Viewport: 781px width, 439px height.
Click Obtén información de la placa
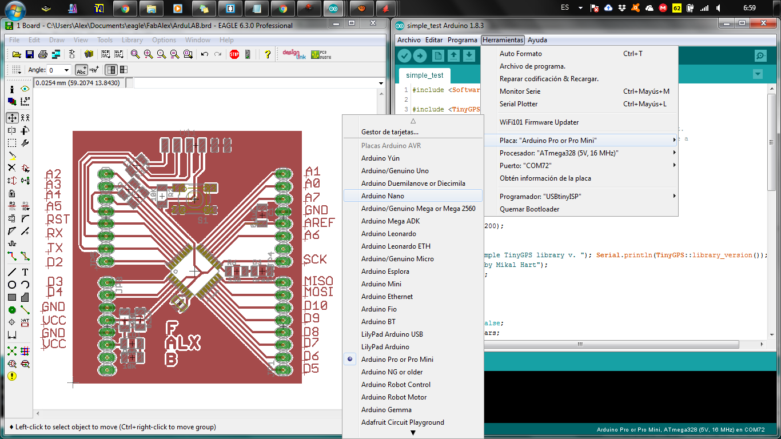[x=580, y=178]
